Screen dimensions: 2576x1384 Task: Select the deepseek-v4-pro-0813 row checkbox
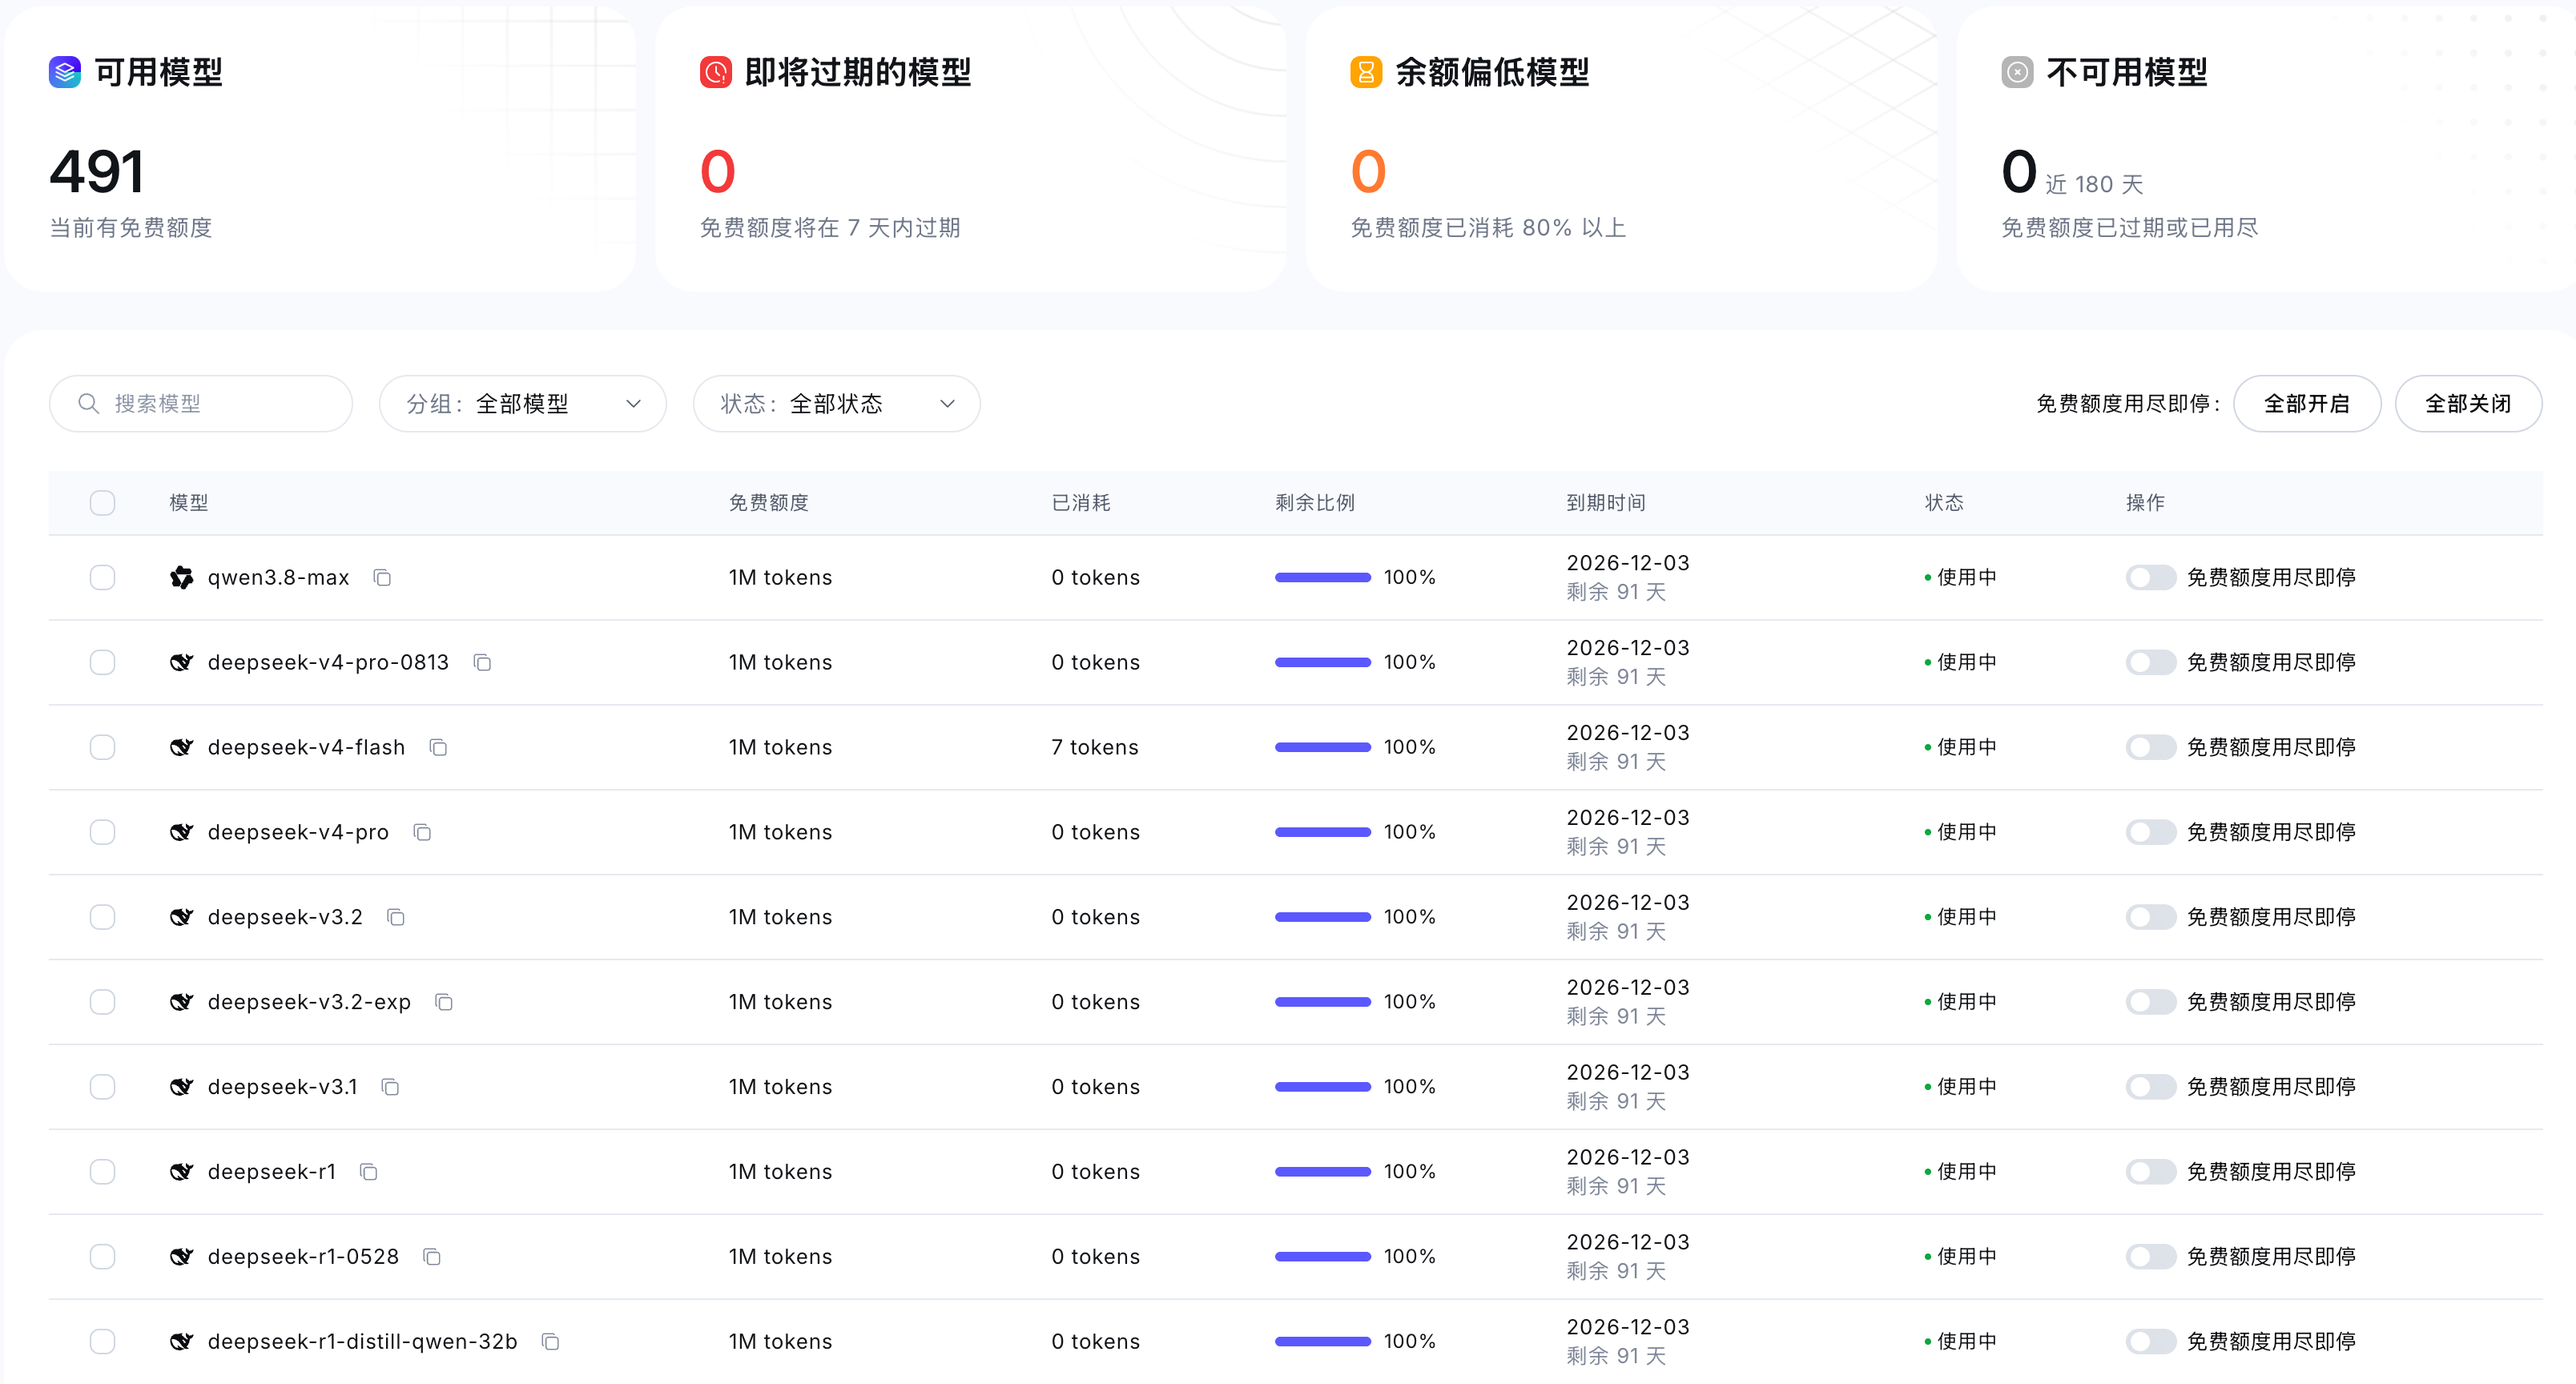102,663
